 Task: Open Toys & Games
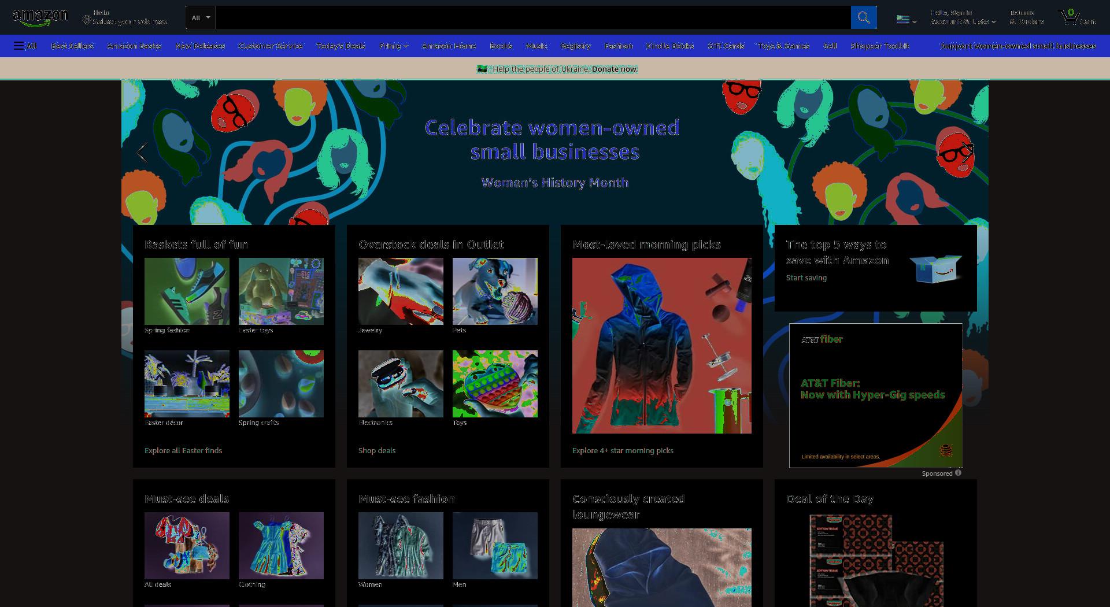tap(783, 46)
